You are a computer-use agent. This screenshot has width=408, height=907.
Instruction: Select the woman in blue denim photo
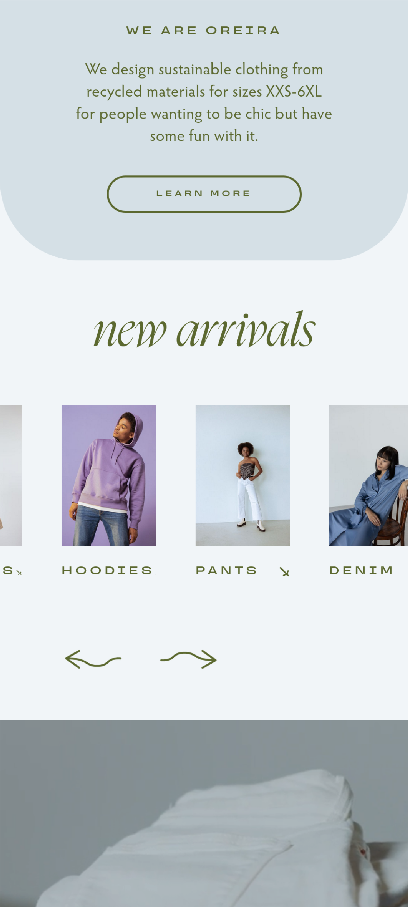[x=369, y=475]
